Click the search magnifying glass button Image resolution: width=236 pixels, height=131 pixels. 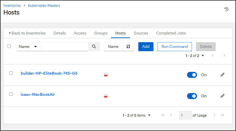(94, 47)
